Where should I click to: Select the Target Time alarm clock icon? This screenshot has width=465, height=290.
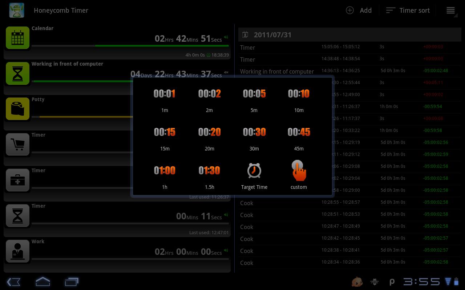[x=254, y=170]
